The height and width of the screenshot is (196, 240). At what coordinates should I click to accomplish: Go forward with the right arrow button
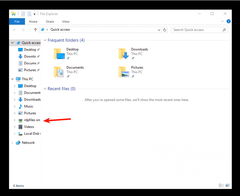coord(23,30)
